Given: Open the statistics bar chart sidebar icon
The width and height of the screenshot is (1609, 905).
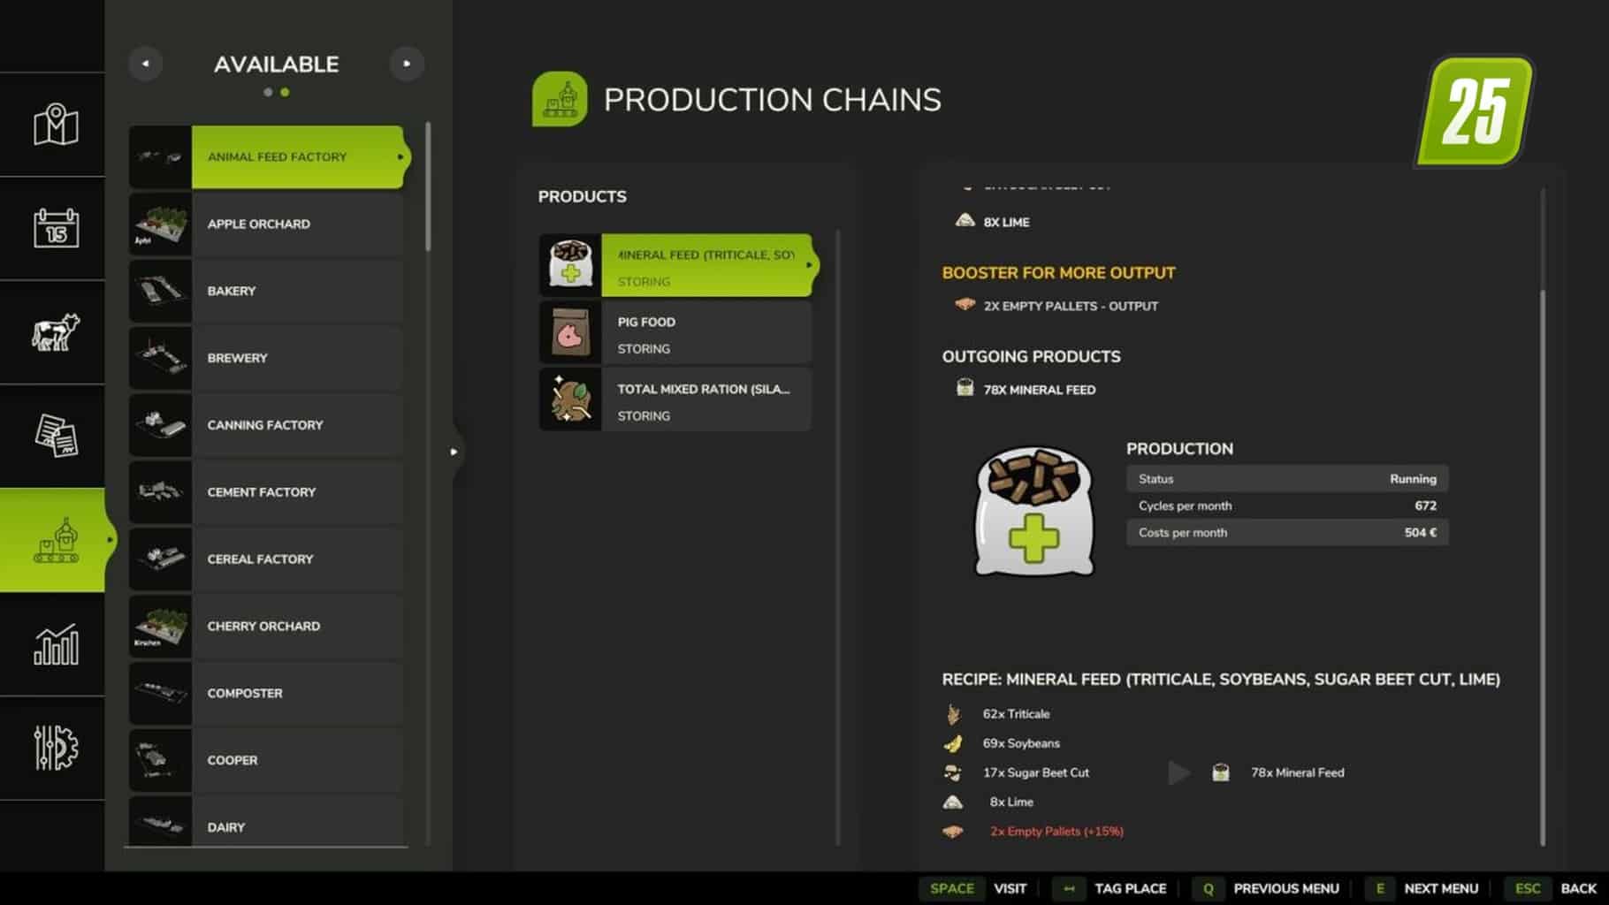Looking at the screenshot, I should pos(56,644).
